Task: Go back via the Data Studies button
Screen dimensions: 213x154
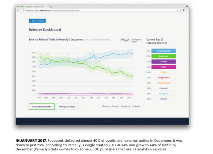Action: coord(37,21)
